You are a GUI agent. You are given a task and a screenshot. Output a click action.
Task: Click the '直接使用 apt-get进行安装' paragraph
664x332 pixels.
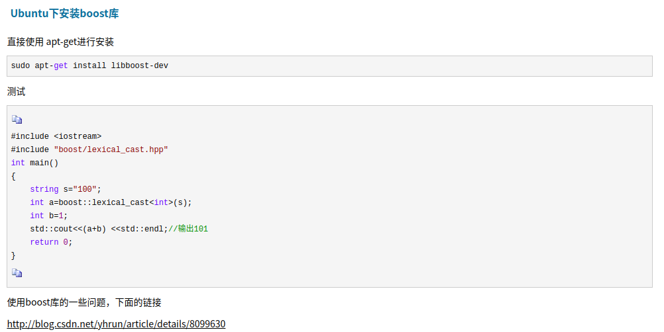click(60, 42)
